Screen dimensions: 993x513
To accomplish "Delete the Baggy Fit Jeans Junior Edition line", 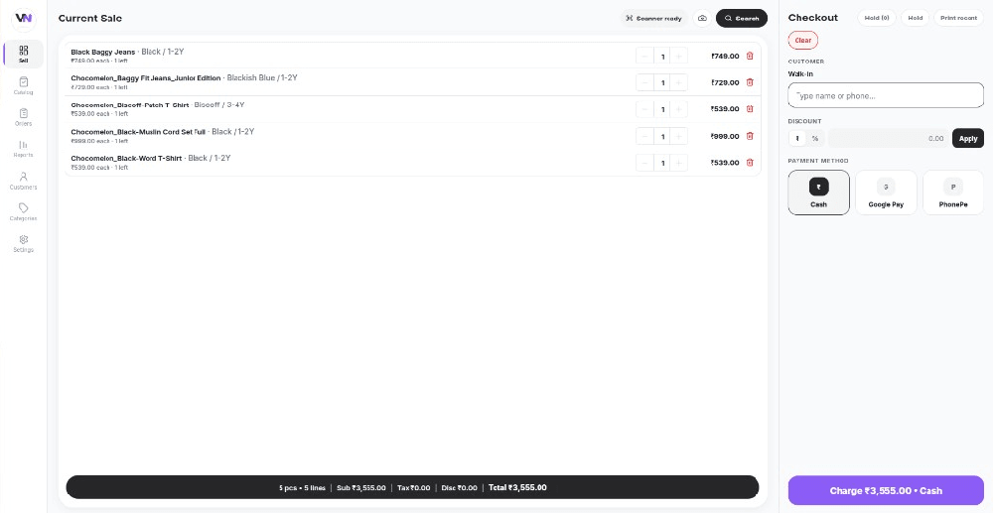I will [x=750, y=82].
